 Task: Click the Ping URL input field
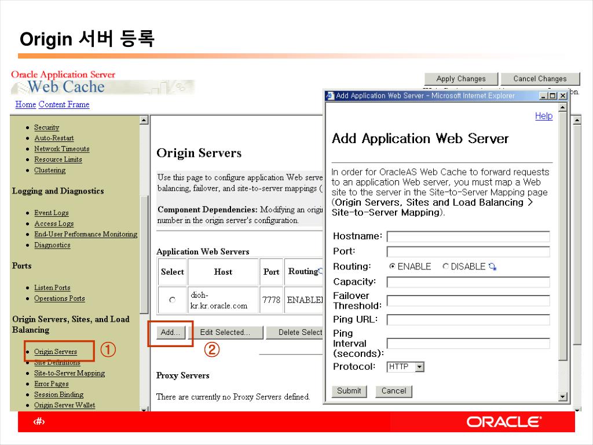tap(468, 320)
